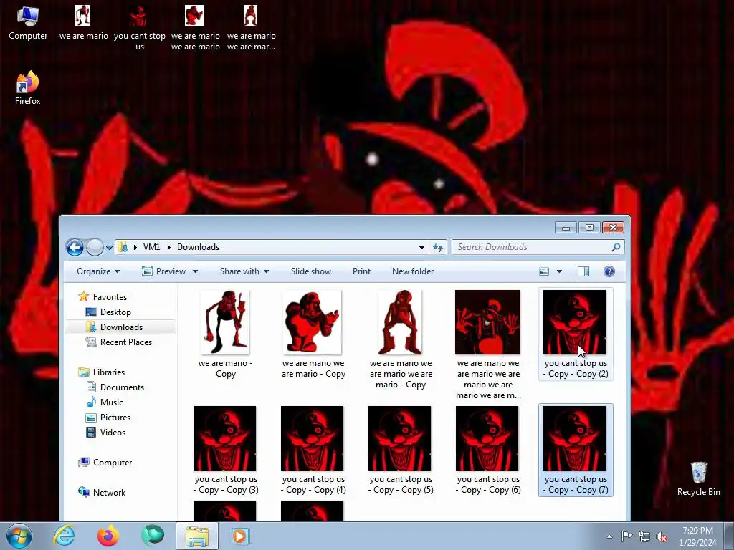Open the Windows Start menu
Image resolution: width=734 pixels, height=550 pixels.
point(19,536)
